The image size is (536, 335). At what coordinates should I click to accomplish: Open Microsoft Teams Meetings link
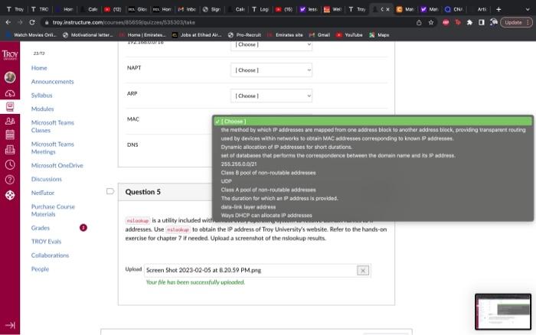[52, 148]
